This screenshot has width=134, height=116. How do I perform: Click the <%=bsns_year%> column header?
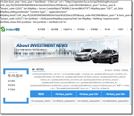64,94
